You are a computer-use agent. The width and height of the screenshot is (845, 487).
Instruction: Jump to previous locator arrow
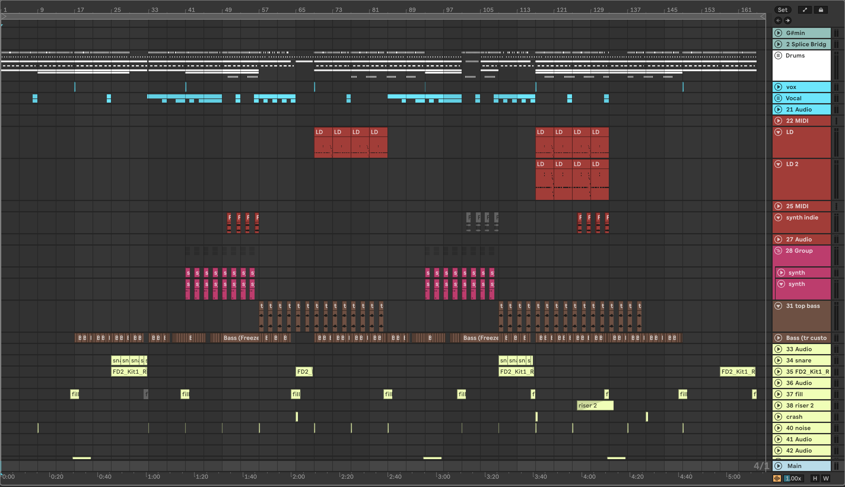(x=778, y=20)
